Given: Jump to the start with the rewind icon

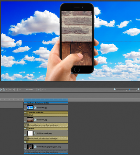Looking at the screenshot, I should 10,90.
